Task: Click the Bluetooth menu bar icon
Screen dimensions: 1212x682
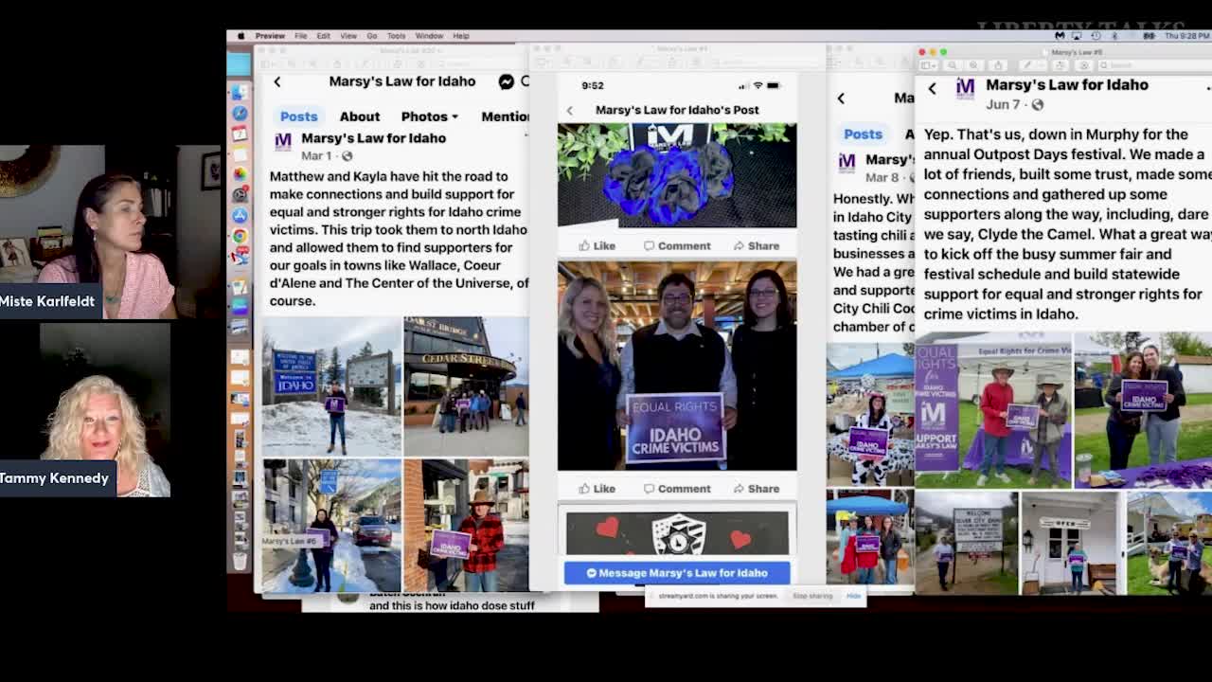Action: coord(1114,36)
